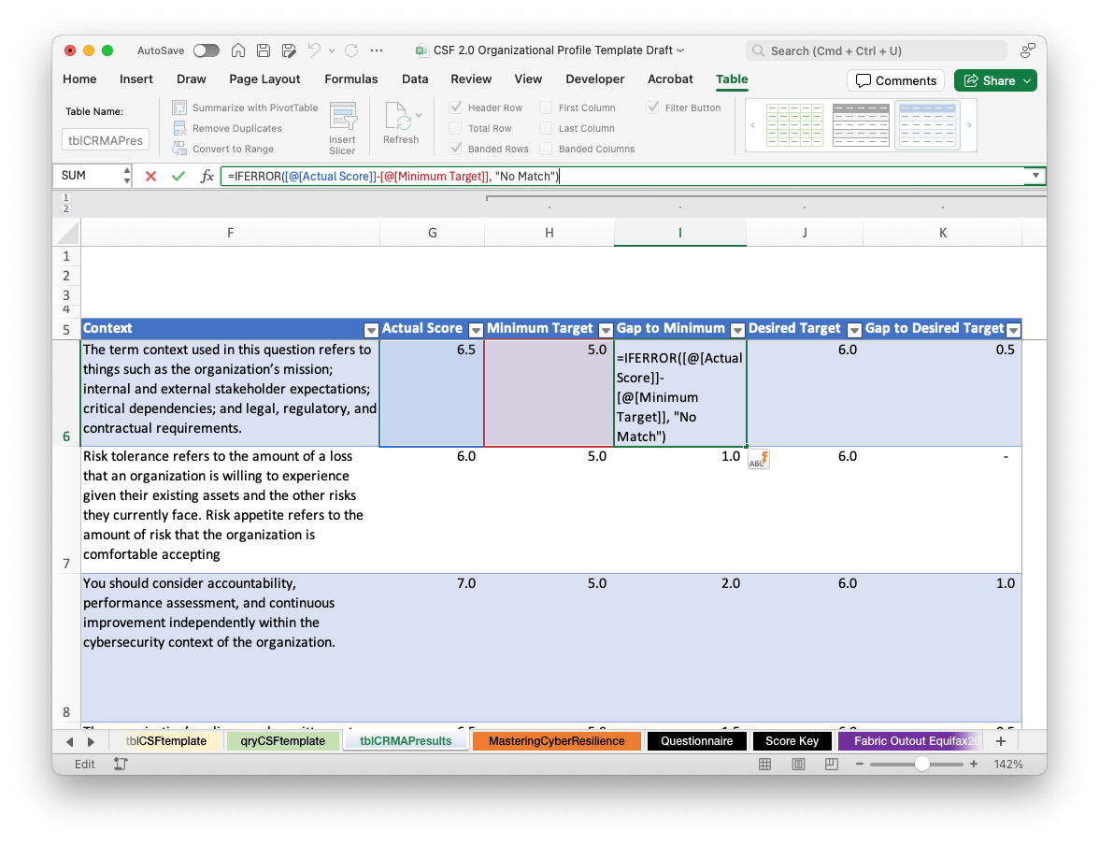
Task: Select the green table style thumbnail
Action: tap(794, 125)
